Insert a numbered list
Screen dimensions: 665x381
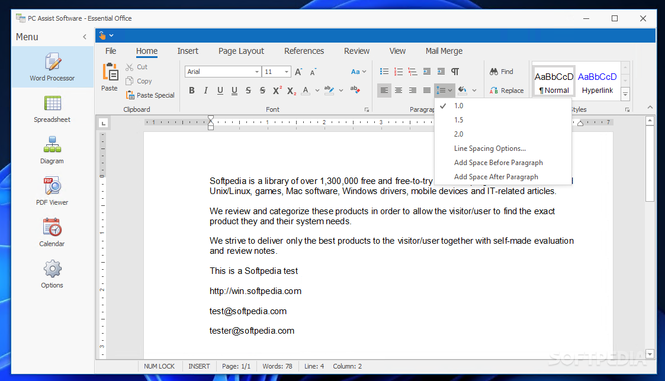coord(399,72)
